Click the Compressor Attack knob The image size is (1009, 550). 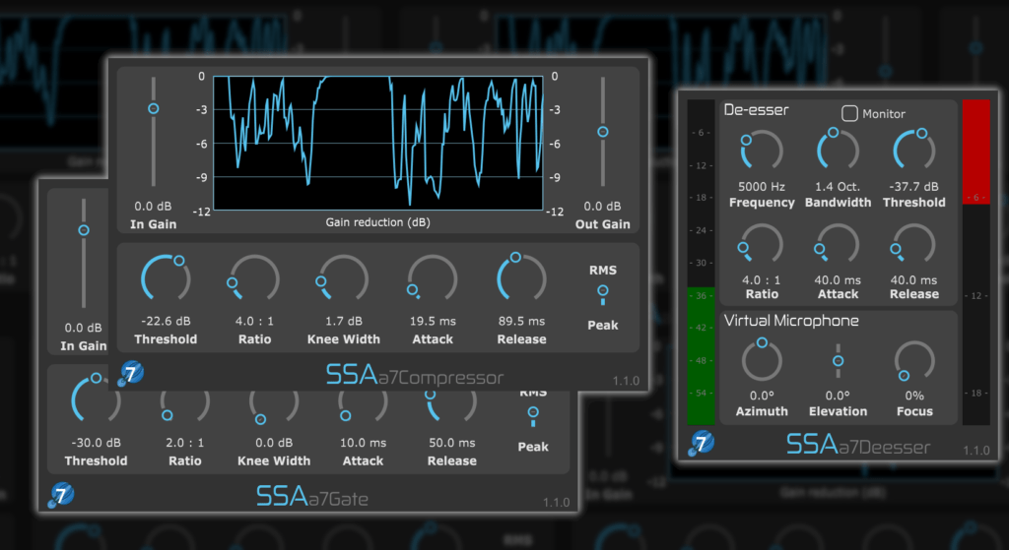pos(433,278)
